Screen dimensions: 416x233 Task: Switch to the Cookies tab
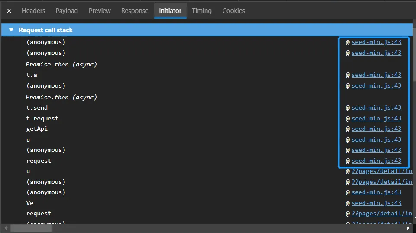(x=233, y=11)
